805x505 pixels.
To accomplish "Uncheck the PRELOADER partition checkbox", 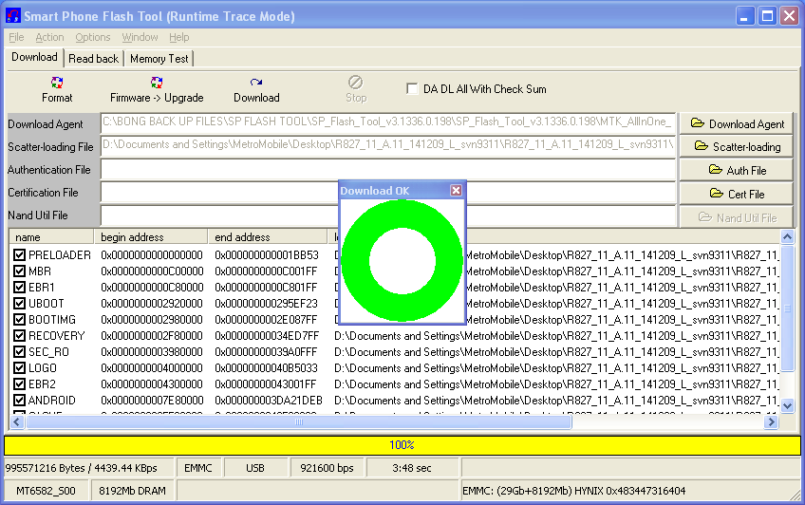I will 20,255.
